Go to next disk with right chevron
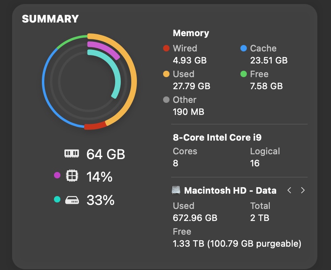 (303, 190)
